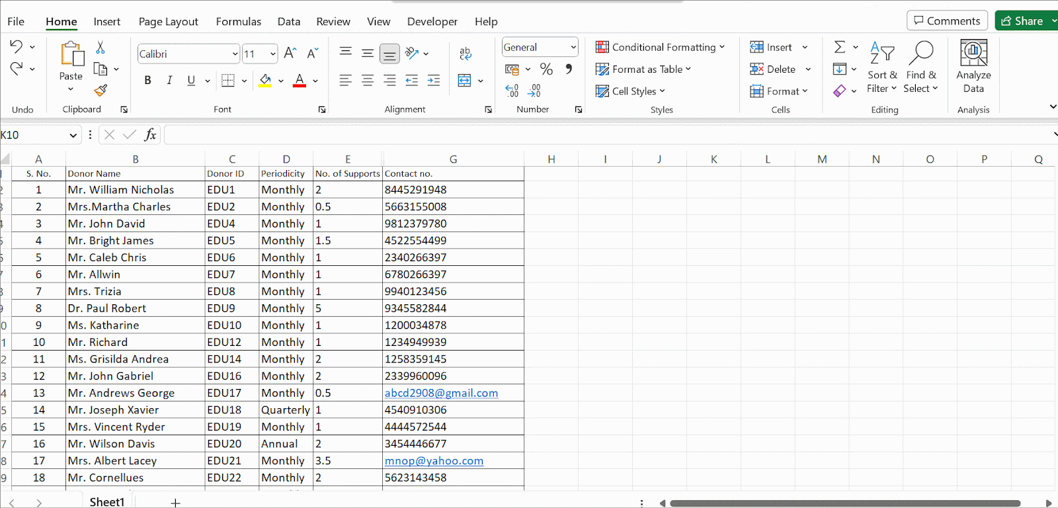The height and width of the screenshot is (508, 1058).
Task: Toggle Italic formatting
Action: [x=169, y=81]
